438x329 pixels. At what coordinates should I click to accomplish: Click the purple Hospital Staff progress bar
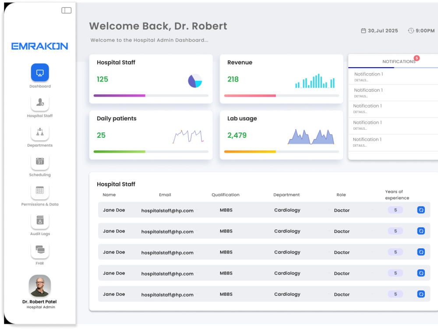[x=119, y=96]
